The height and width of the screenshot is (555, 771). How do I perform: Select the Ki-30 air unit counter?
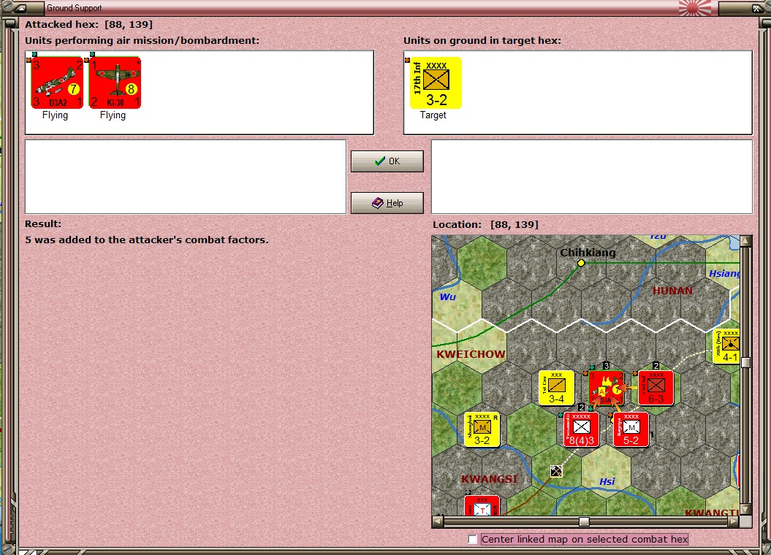pyautogui.click(x=115, y=83)
